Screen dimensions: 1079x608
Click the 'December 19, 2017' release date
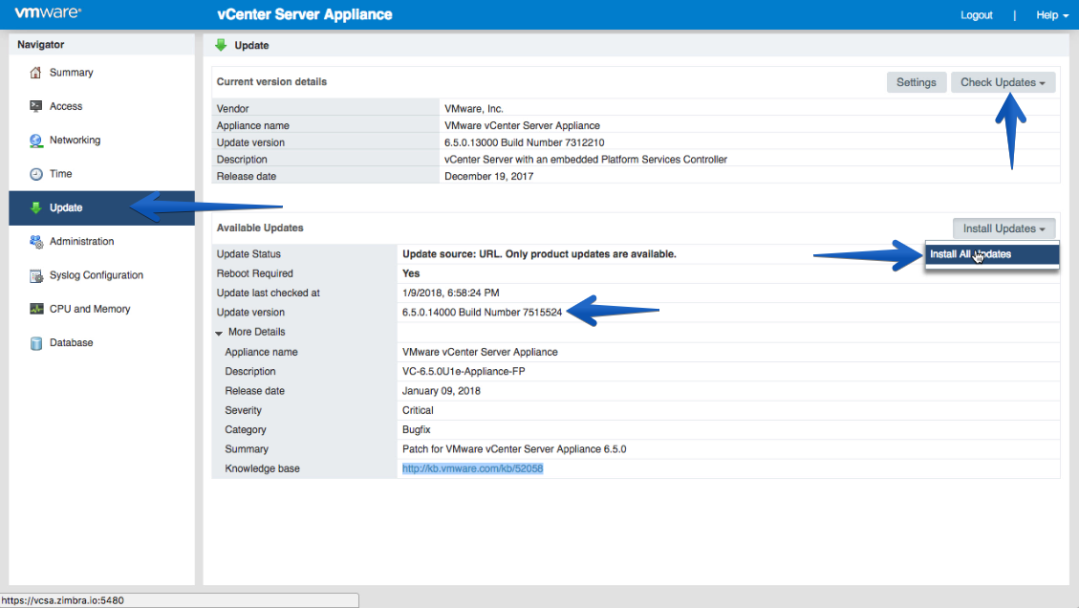(488, 176)
